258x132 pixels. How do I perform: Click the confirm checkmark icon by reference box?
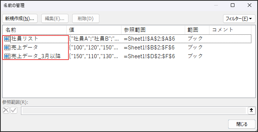14,110
